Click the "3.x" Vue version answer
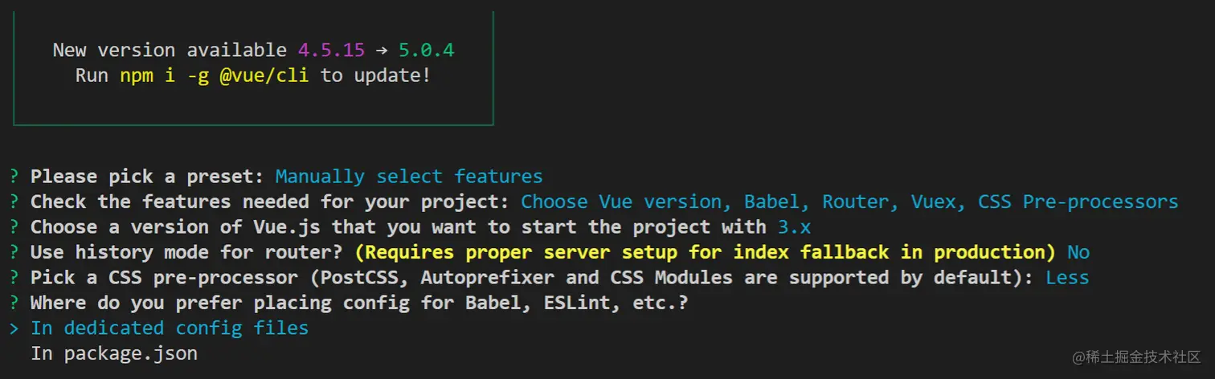1215x379 pixels. click(x=795, y=227)
